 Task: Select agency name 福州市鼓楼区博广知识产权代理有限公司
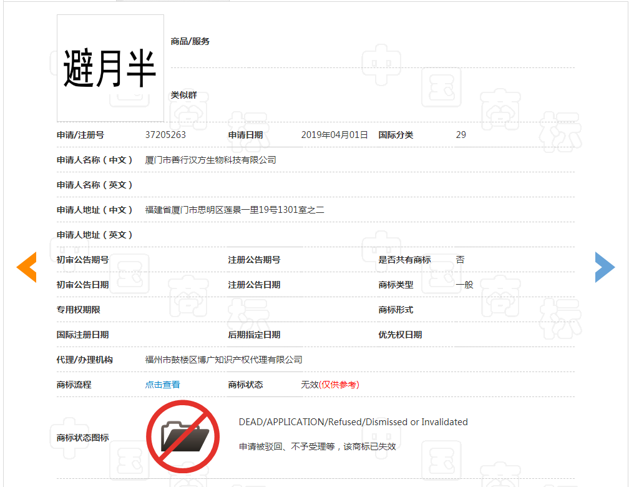(x=223, y=360)
